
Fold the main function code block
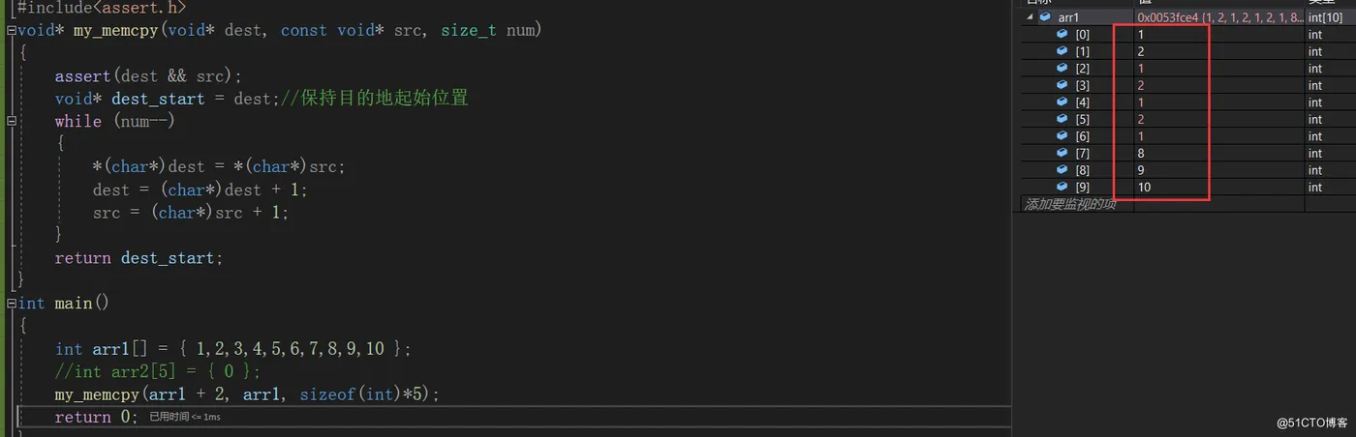point(11,304)
